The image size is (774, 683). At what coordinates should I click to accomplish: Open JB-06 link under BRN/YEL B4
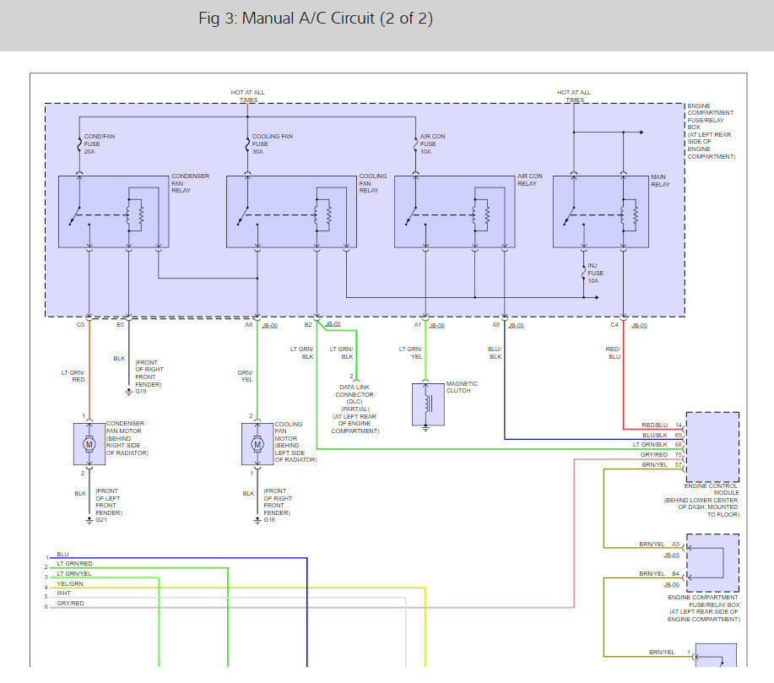(x=671, y=585)
